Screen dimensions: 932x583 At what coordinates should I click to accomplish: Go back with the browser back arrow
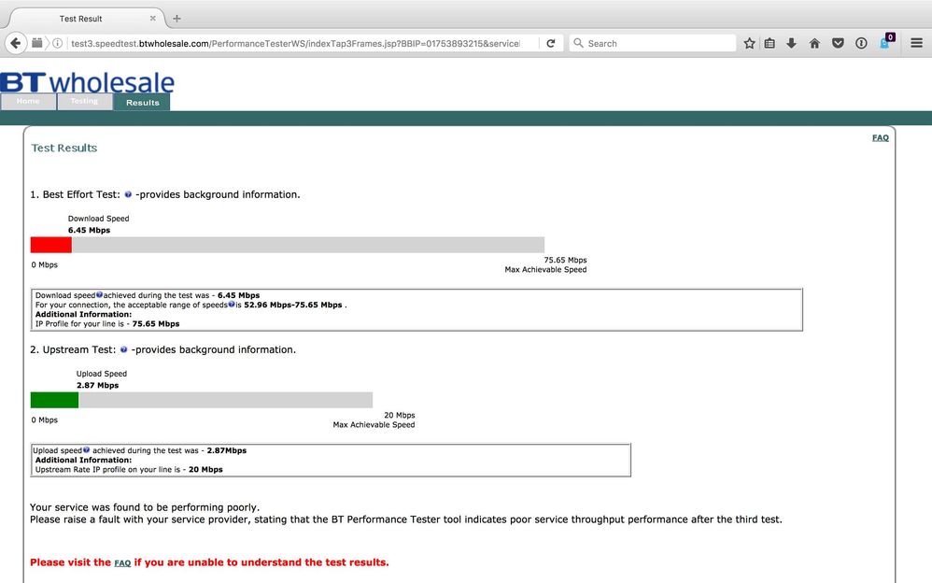(x=16, y=43)
